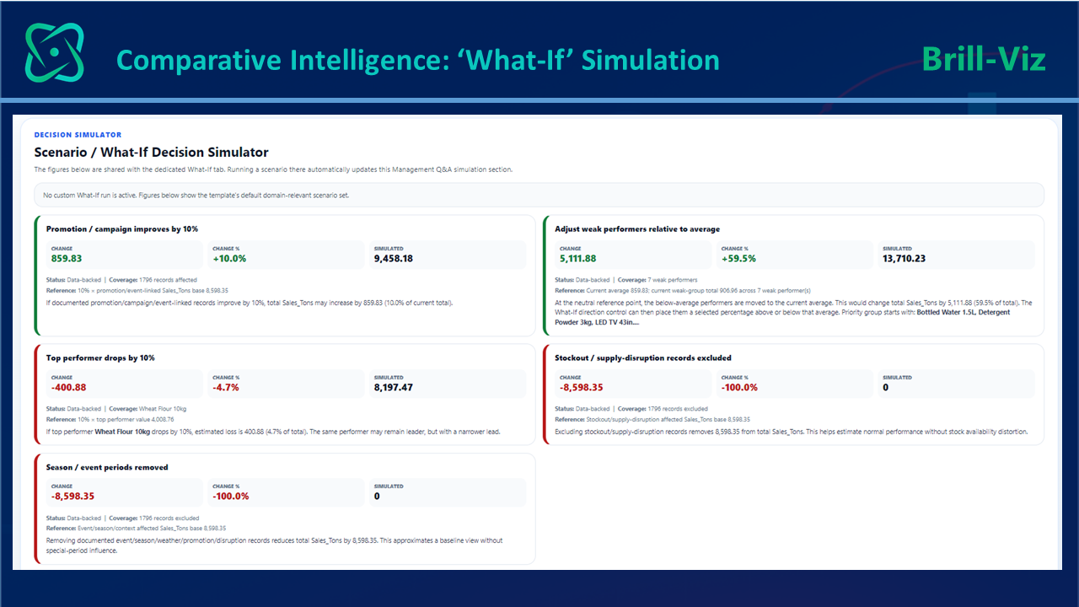Viewport: 1079px width, 607px height.
Task: Click the simulated 8,197.47 value tile
Action: pyautogui.click(x=447, y=384)
